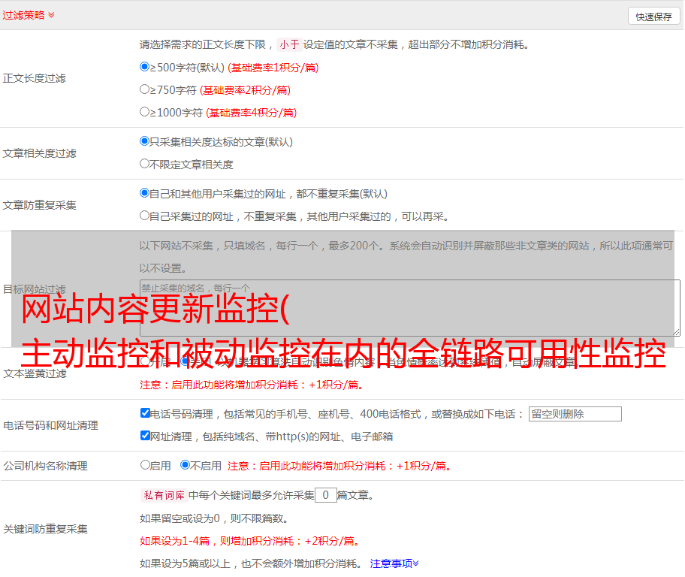
Task: Select 自己采集过的网址，不重复采集 option
Action: [144, 216]
